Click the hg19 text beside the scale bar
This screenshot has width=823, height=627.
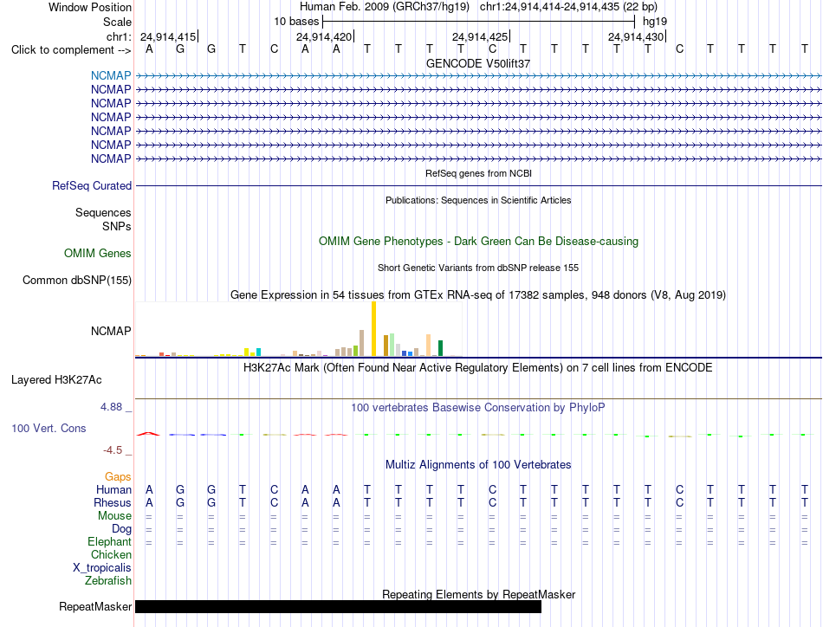point(655,22)
